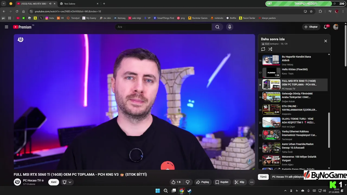The image size is (347, 195).
Task: Open a new browser tab
Action: [104, 4]
